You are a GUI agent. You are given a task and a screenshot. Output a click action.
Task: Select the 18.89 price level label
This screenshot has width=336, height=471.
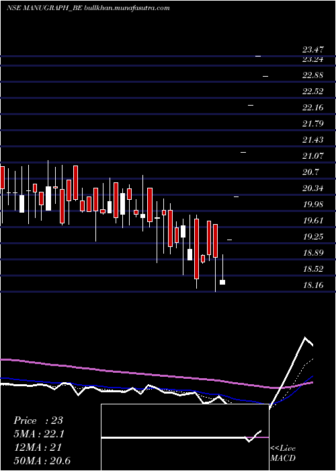coord(312,253)
